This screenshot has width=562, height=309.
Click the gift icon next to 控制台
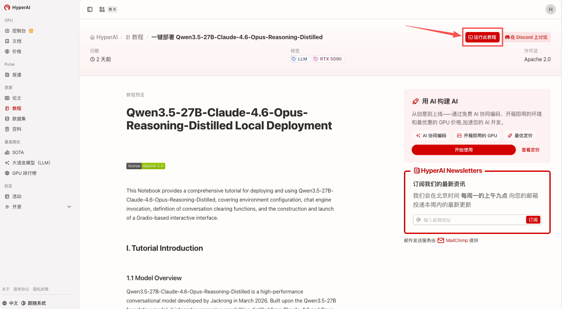tap(31, 31)
